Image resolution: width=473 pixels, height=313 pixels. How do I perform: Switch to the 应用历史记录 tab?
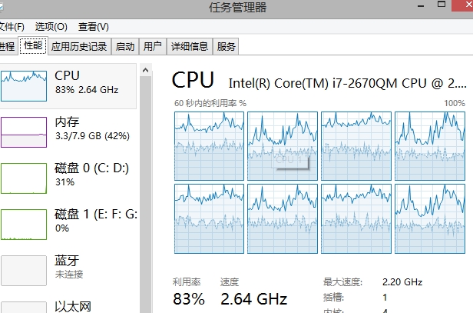79,46
